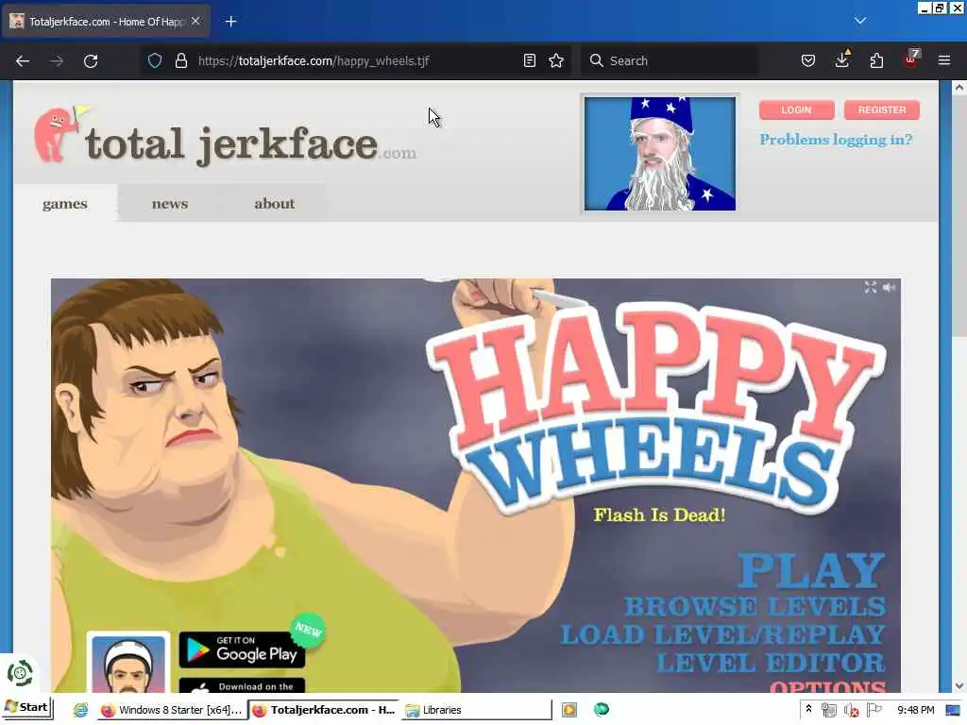
Task: Toggle reader view icon in address bar
Action: 529,60
